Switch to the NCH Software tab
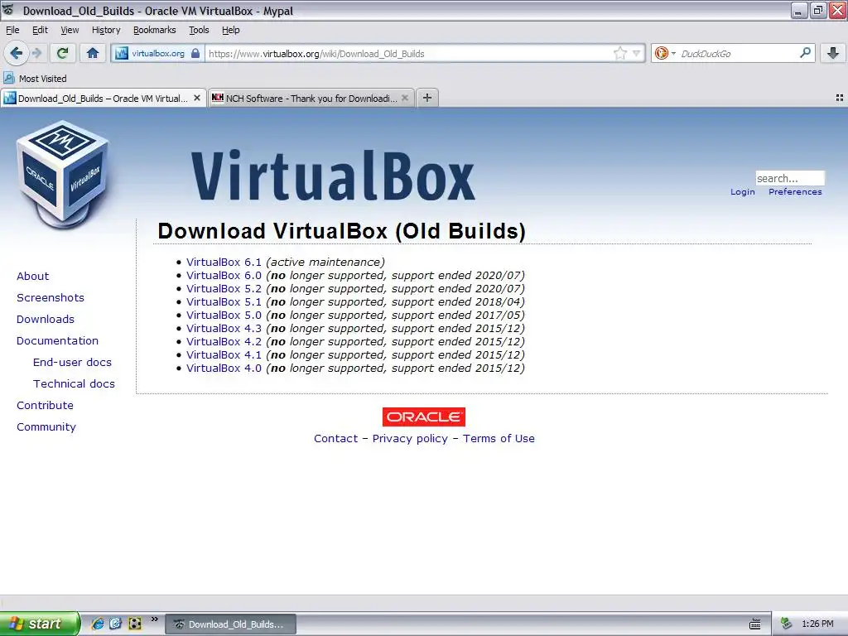This screenshot has height=636, width=848. (311, 98)
